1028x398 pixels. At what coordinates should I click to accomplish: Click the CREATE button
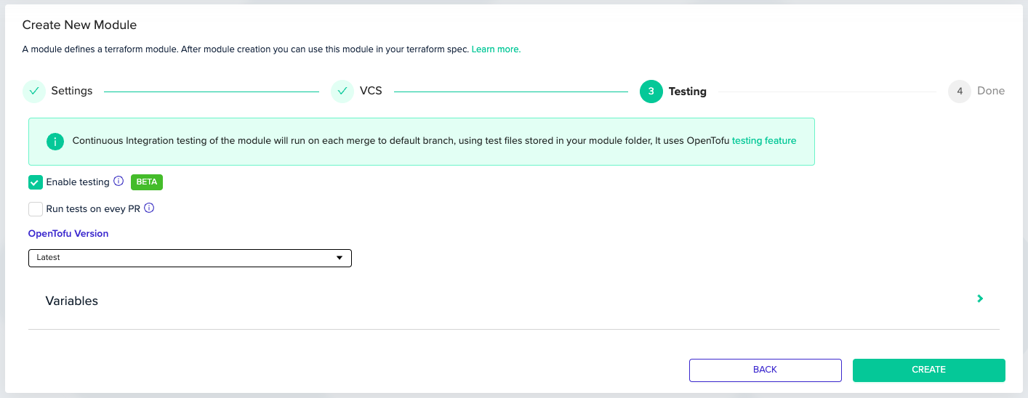pyautogui.click(x=928, y=370)
